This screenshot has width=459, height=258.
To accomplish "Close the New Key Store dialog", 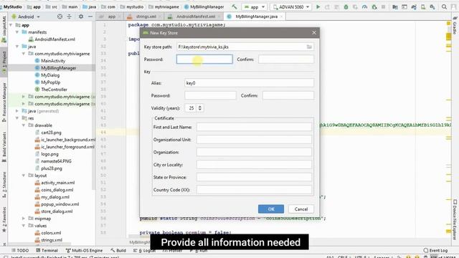I will click(x=314, y=33).
